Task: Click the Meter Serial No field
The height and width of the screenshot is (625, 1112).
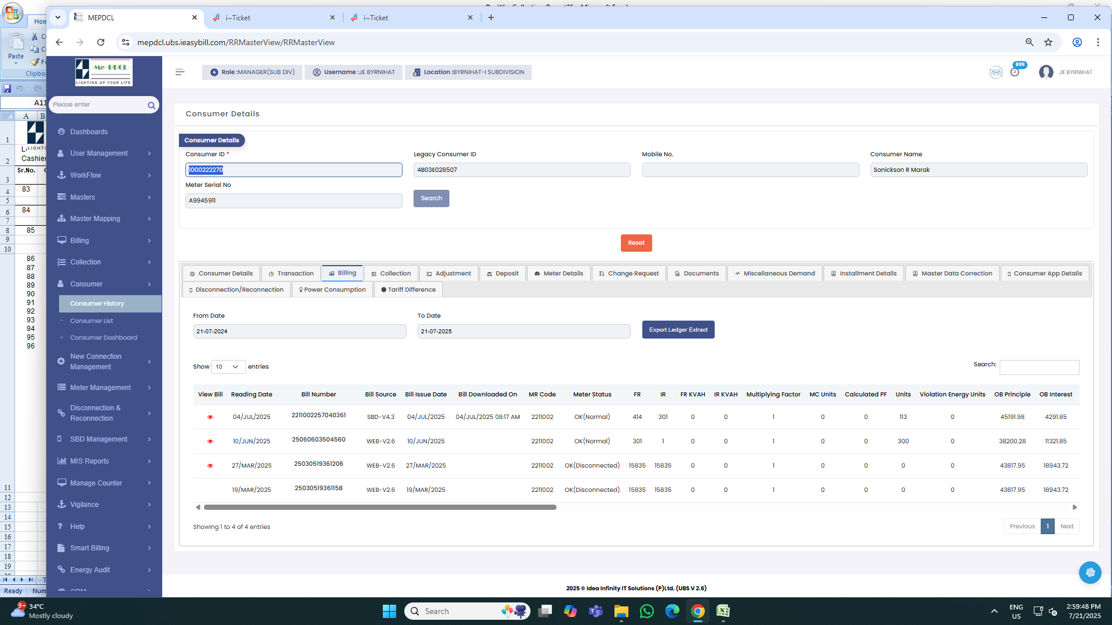Action: (x=294, y=201)
